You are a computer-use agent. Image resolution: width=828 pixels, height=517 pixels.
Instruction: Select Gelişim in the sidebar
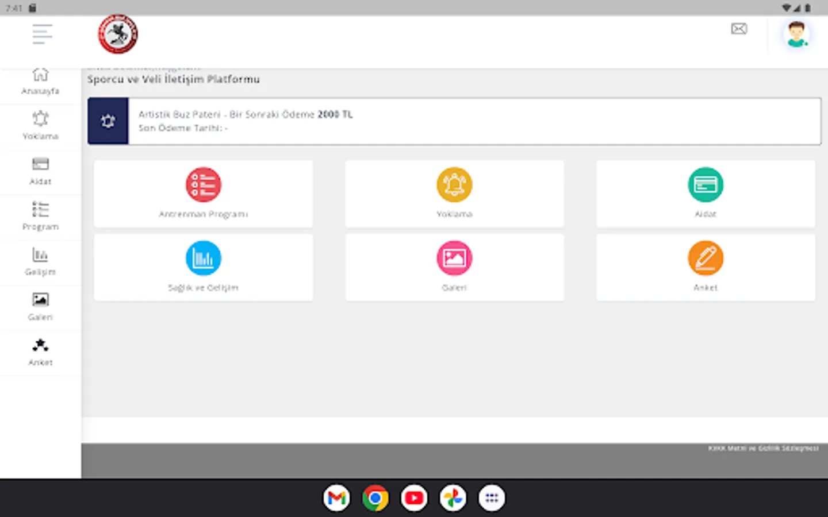click(x=40, y=261)
